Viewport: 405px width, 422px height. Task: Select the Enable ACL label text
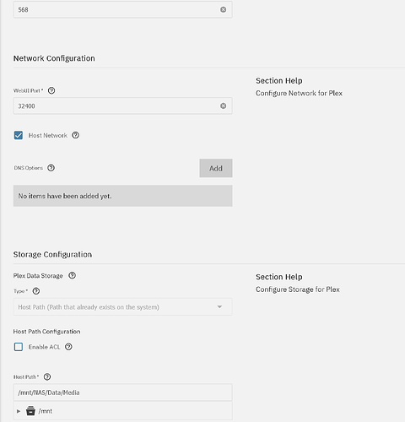44,347
